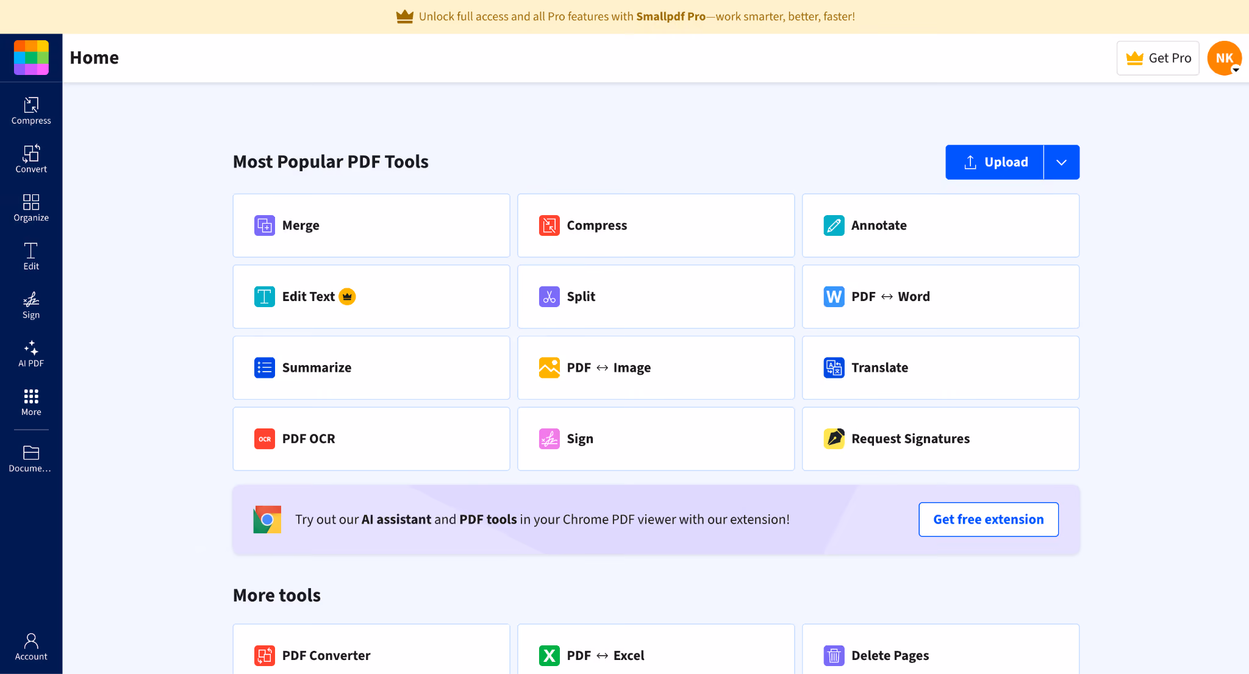Click the Smallpdf Pro banner link
1249x674 pixels.
point(671,16)
